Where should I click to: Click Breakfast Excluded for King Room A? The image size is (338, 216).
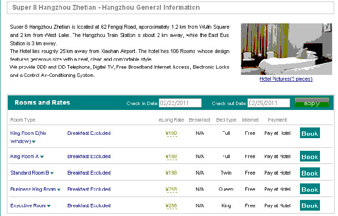tap(89, 156)
